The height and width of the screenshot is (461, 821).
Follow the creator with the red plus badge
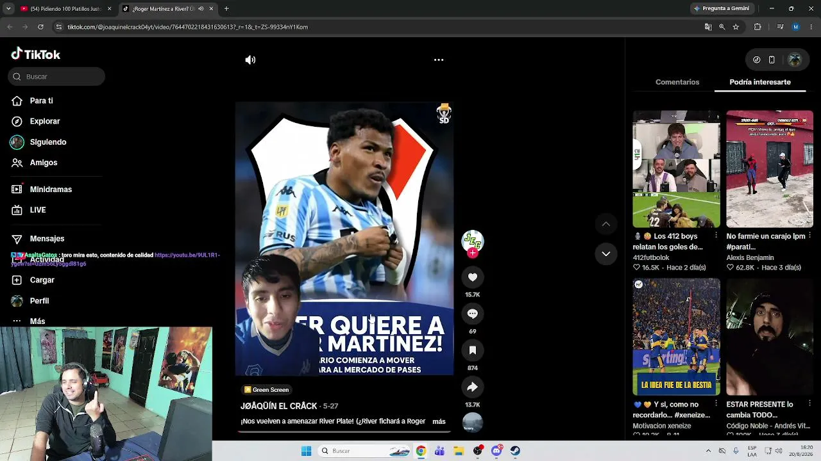473,253
